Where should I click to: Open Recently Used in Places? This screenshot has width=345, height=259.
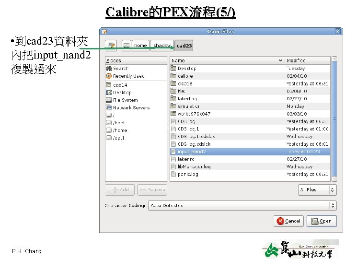(x=136, y=76)
